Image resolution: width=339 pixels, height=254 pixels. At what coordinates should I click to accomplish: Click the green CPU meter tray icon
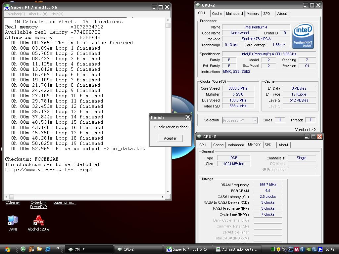[273, 249]
